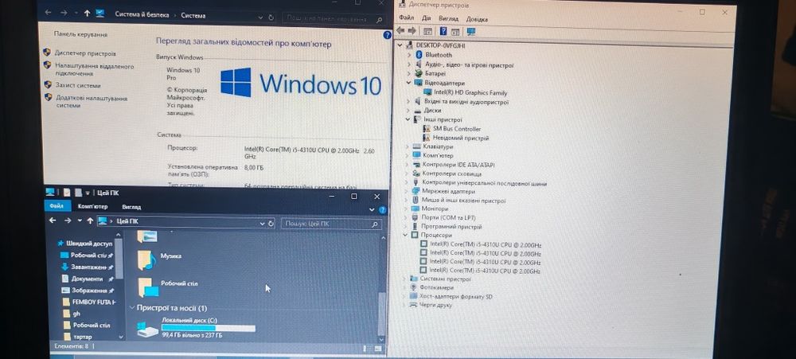Go back in the Цей ПК Explorer window
Screen dimensions: 796x359
coord(53,220)
